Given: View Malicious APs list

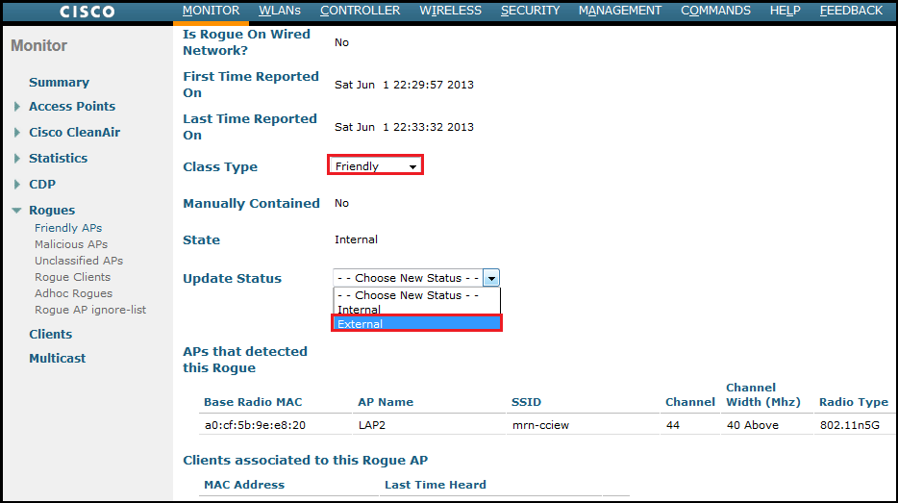Looking at the screenshot, I should [x=71, y=244].
